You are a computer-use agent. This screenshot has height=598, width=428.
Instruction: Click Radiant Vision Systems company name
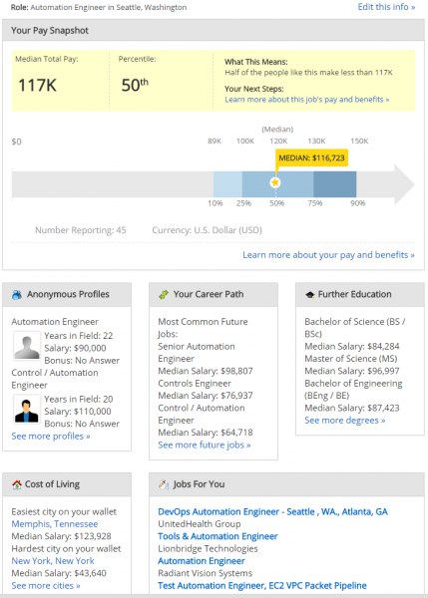pyautogui.click(x=206, y=573)
